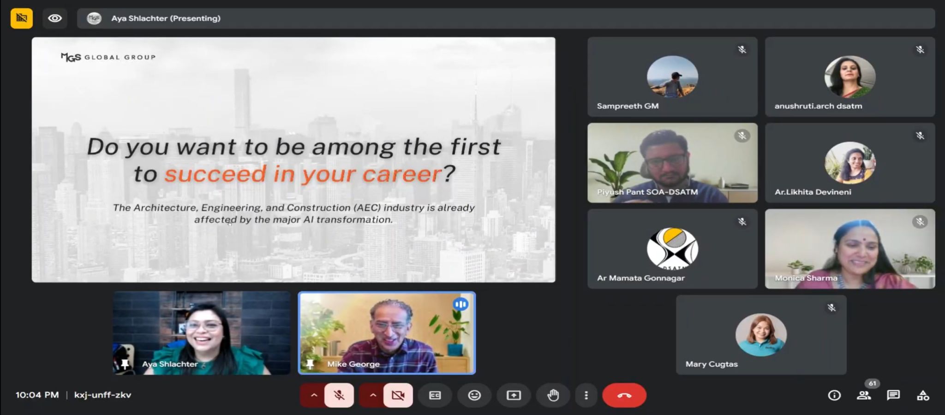Turn on closed captions
This screenshot has width=945, height=415.
[x=435, y=395]
